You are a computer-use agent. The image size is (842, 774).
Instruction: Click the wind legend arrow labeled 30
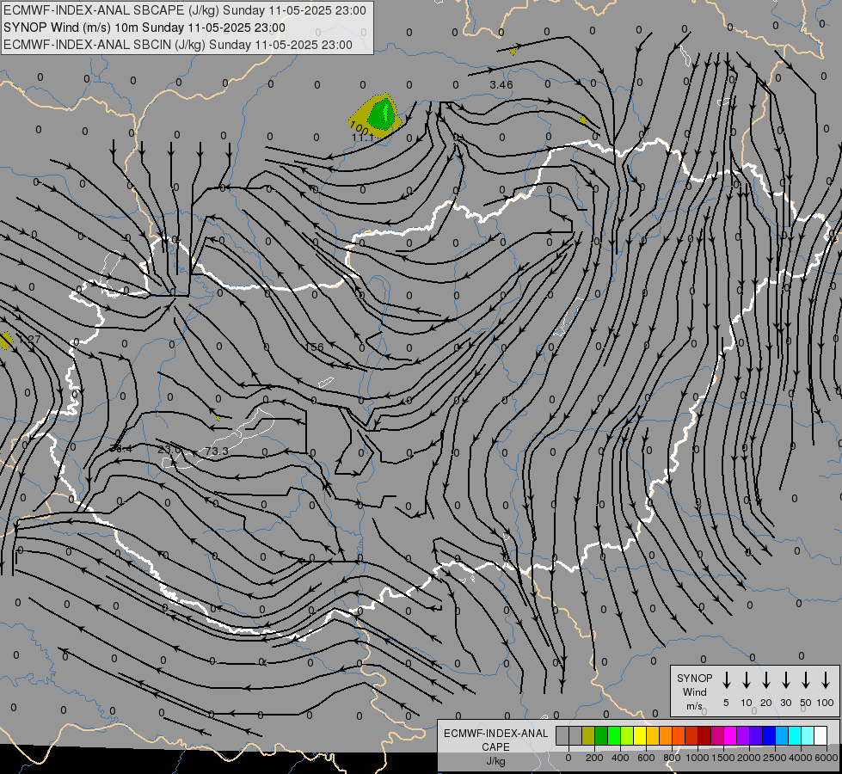tap(785, 680)
